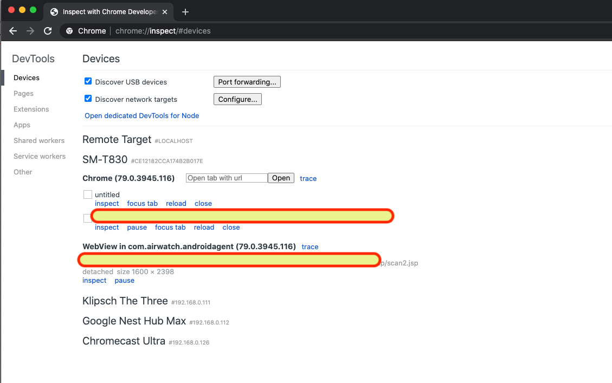Click the Klipsch The Three device heading

coord(125,301)
